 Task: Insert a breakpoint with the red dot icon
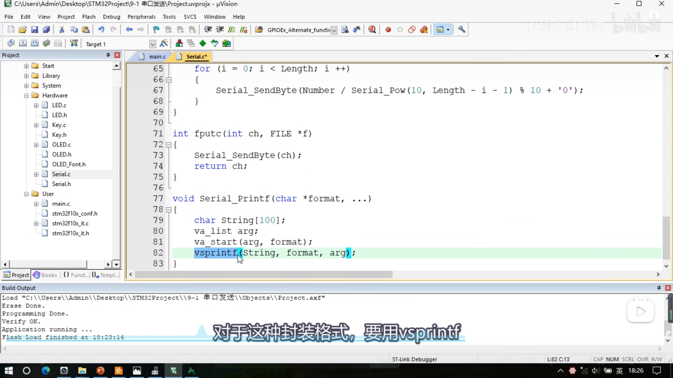pyautogui.click(x=388, y=30)
